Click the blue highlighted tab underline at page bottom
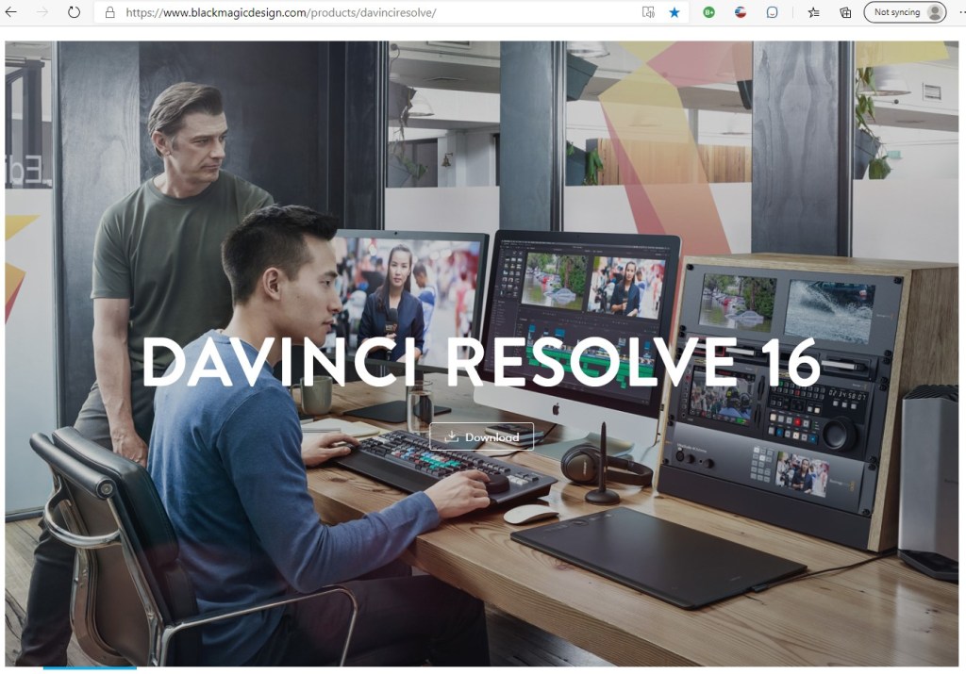The height and width of the screenshot is (674, 966). (x=90, y=667)
